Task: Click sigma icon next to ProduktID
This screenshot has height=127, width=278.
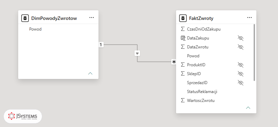Action: 183,65
